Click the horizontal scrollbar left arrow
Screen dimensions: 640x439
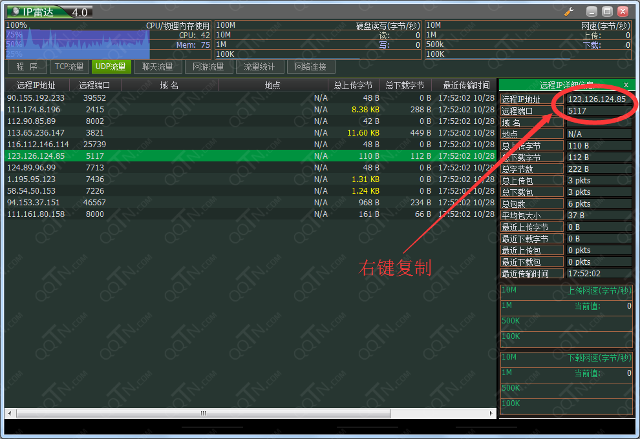10,413
